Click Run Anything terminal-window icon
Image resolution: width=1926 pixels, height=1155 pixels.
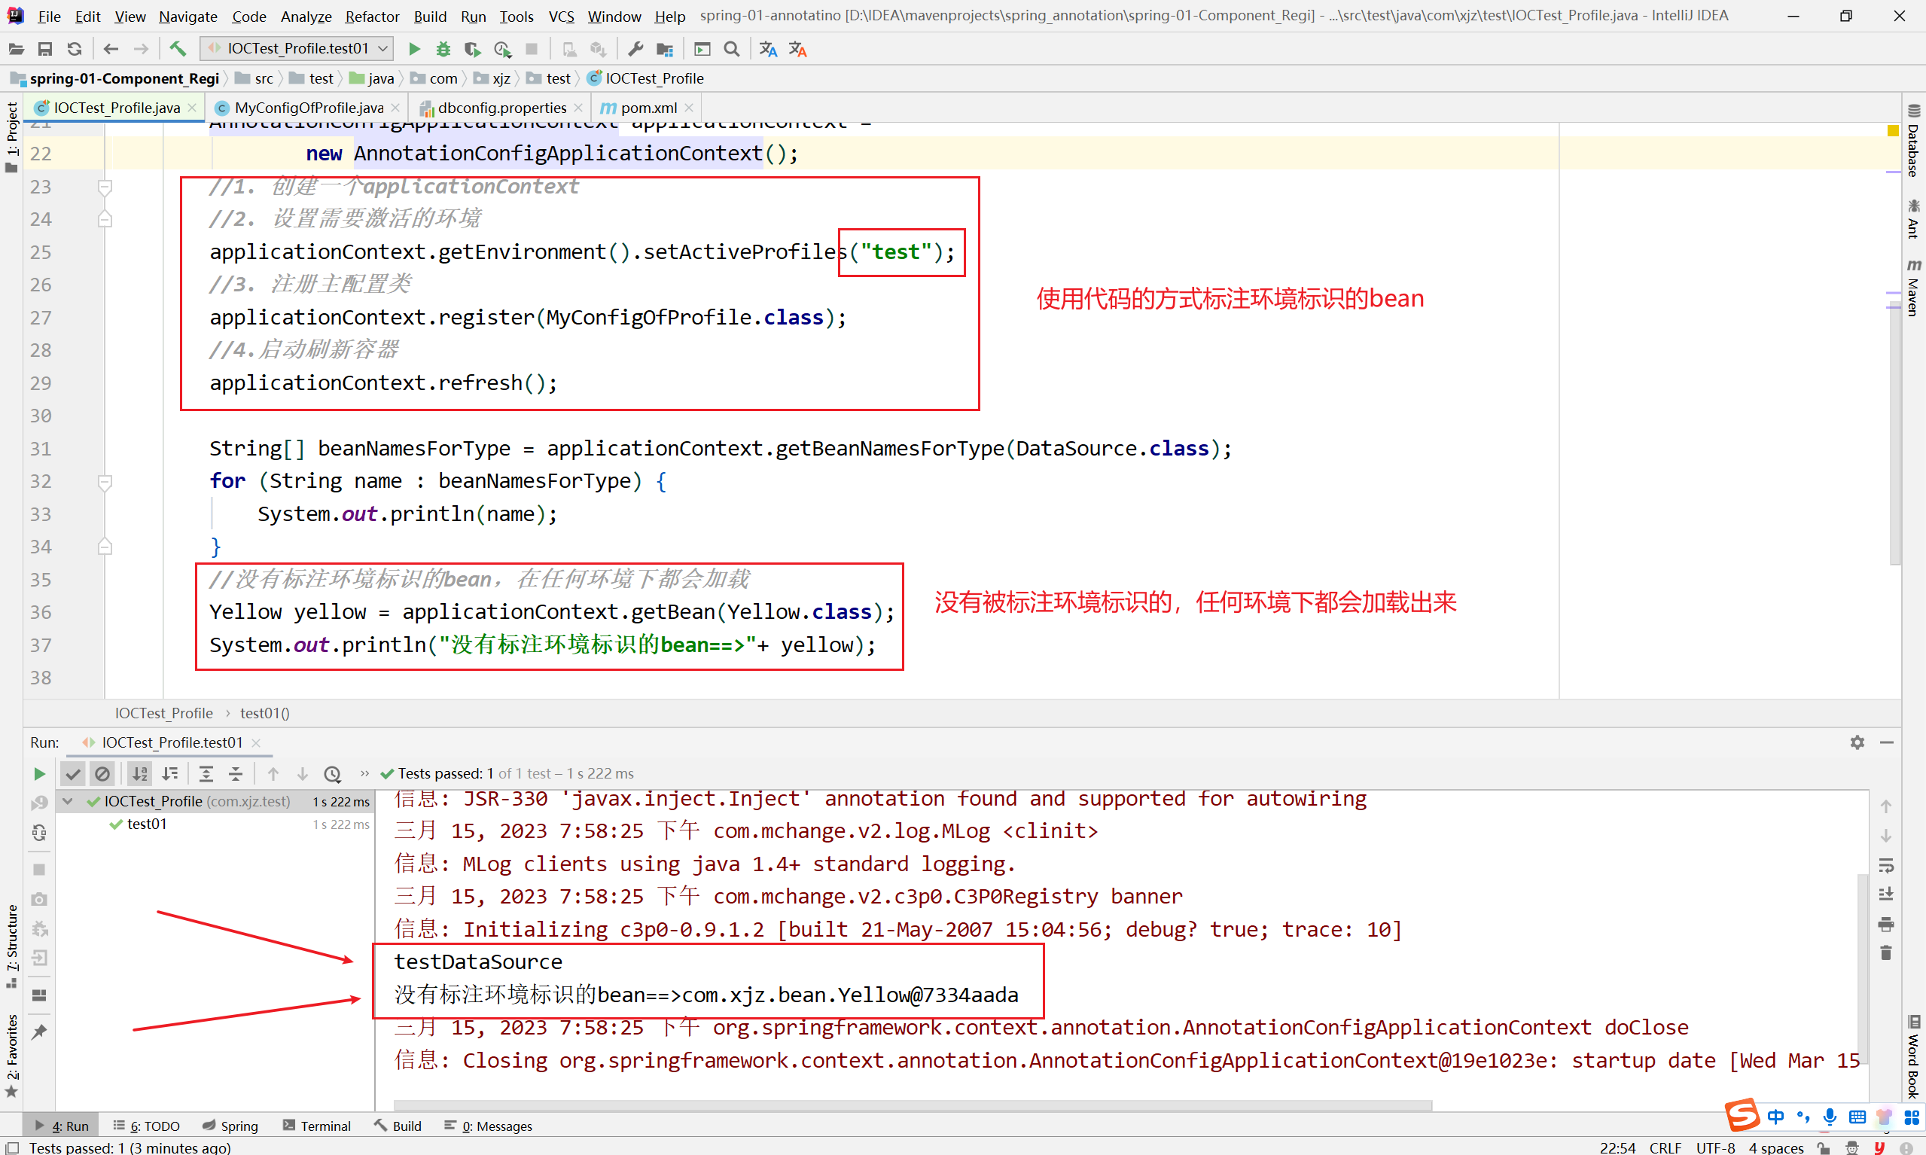tap(702, 49)
